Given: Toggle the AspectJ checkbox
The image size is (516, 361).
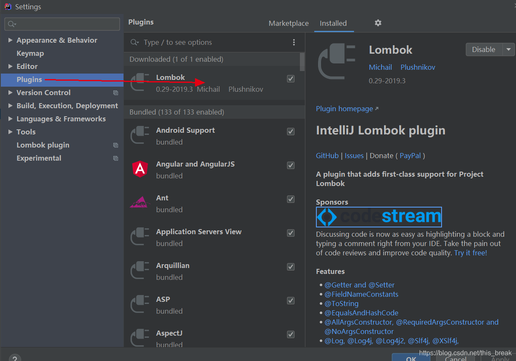Looking at the screenshot, I should [291, 334].
